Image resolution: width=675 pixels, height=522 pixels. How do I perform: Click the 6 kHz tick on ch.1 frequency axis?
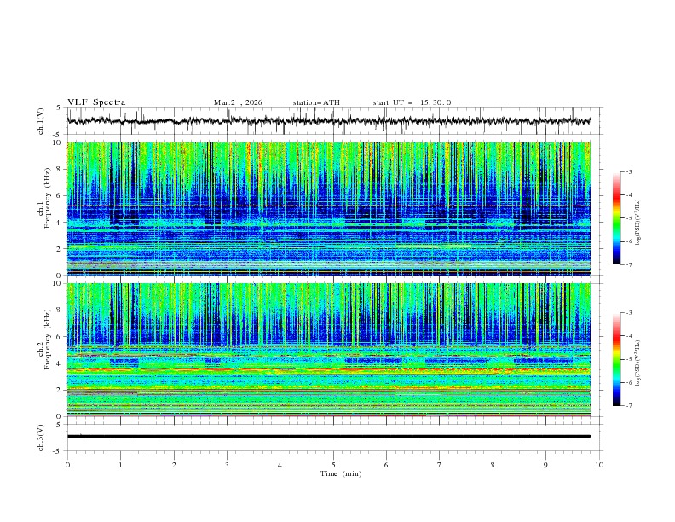point(60,195)
